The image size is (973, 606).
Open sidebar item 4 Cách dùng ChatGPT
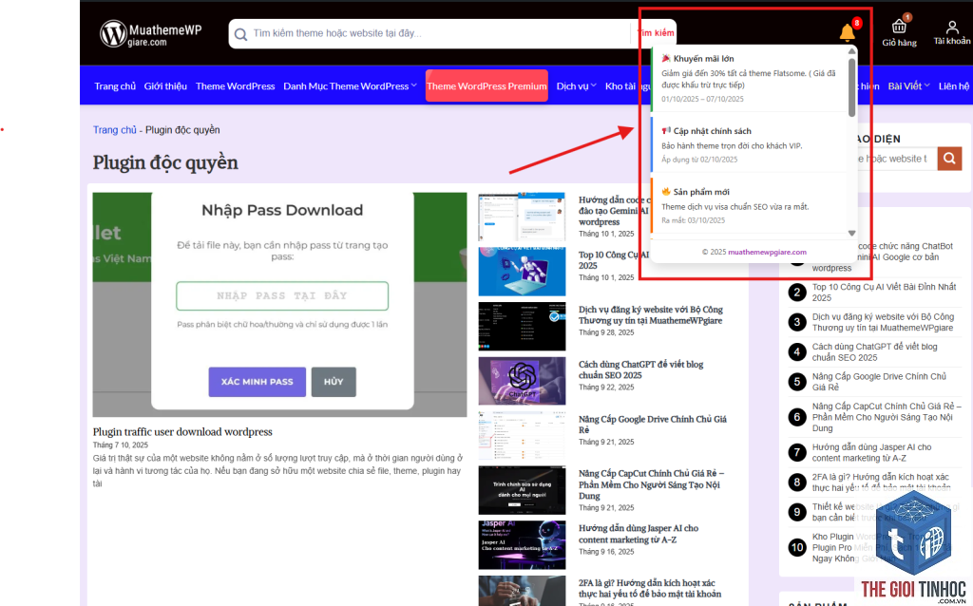[x=874, y=351]
